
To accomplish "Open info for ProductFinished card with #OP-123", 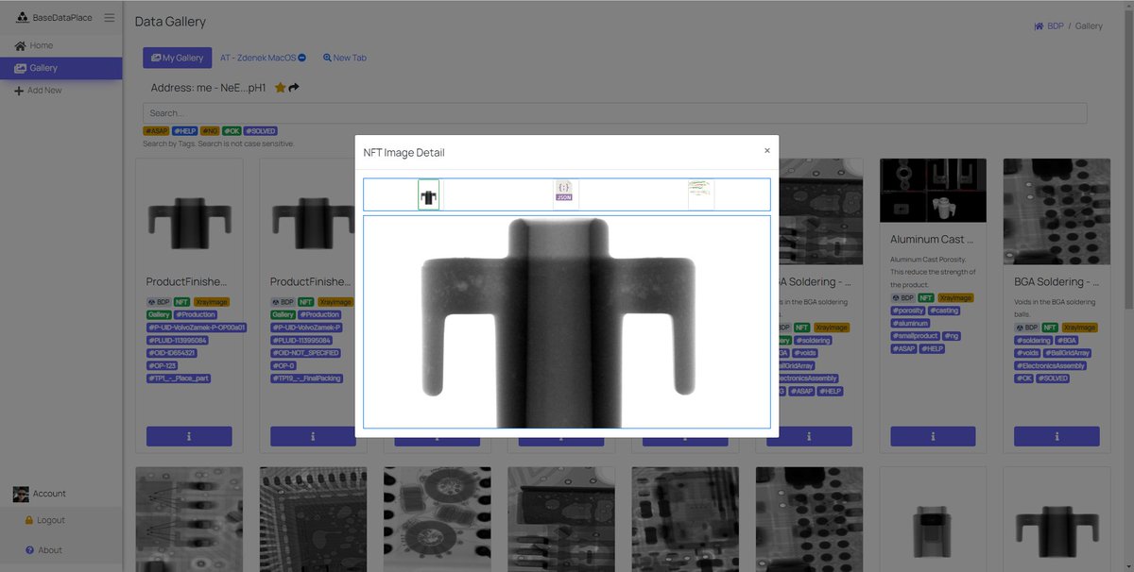I will (x=189, y=436).
